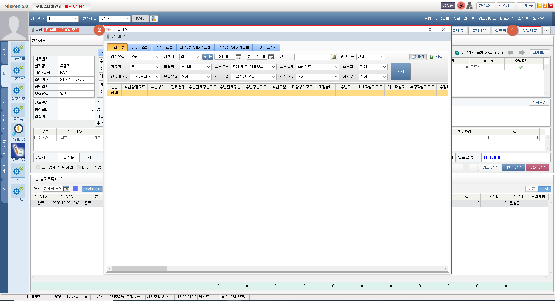This screenshot has height=301, width=555.
Task: Click the start date calendar icon
Action: tap(238, 57)
